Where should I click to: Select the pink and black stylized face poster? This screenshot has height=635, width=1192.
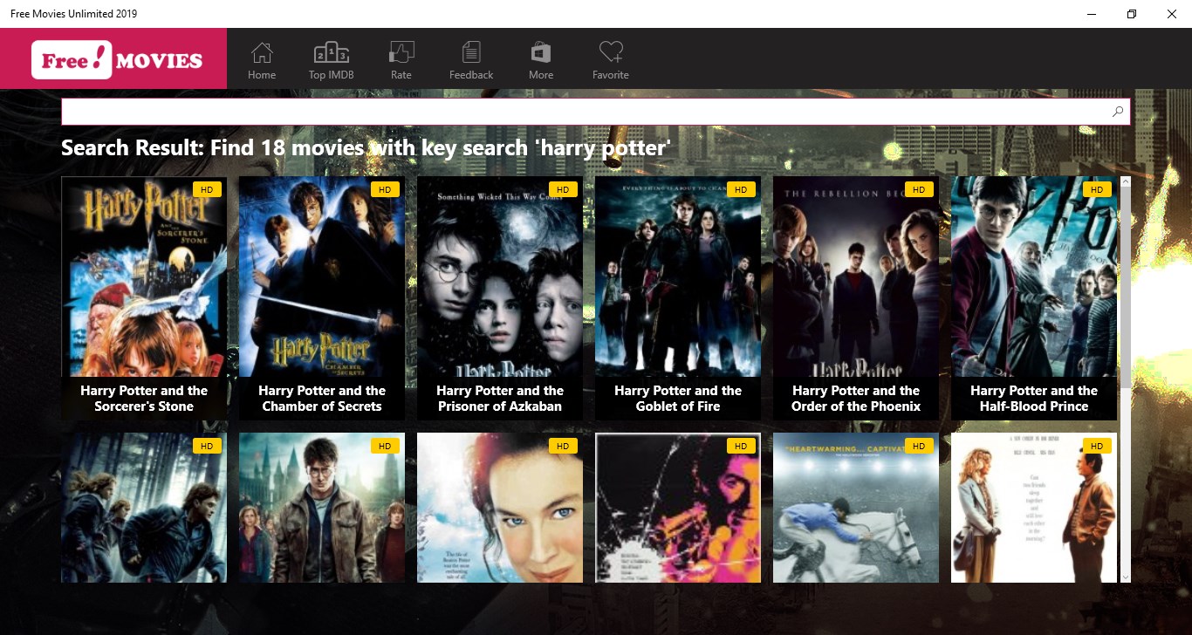tap(678, 508)
